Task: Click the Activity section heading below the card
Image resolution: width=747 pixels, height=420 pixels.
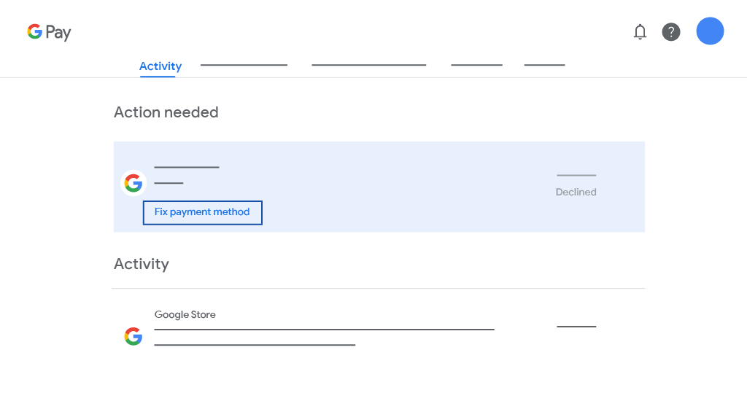Action: (141, 264)
